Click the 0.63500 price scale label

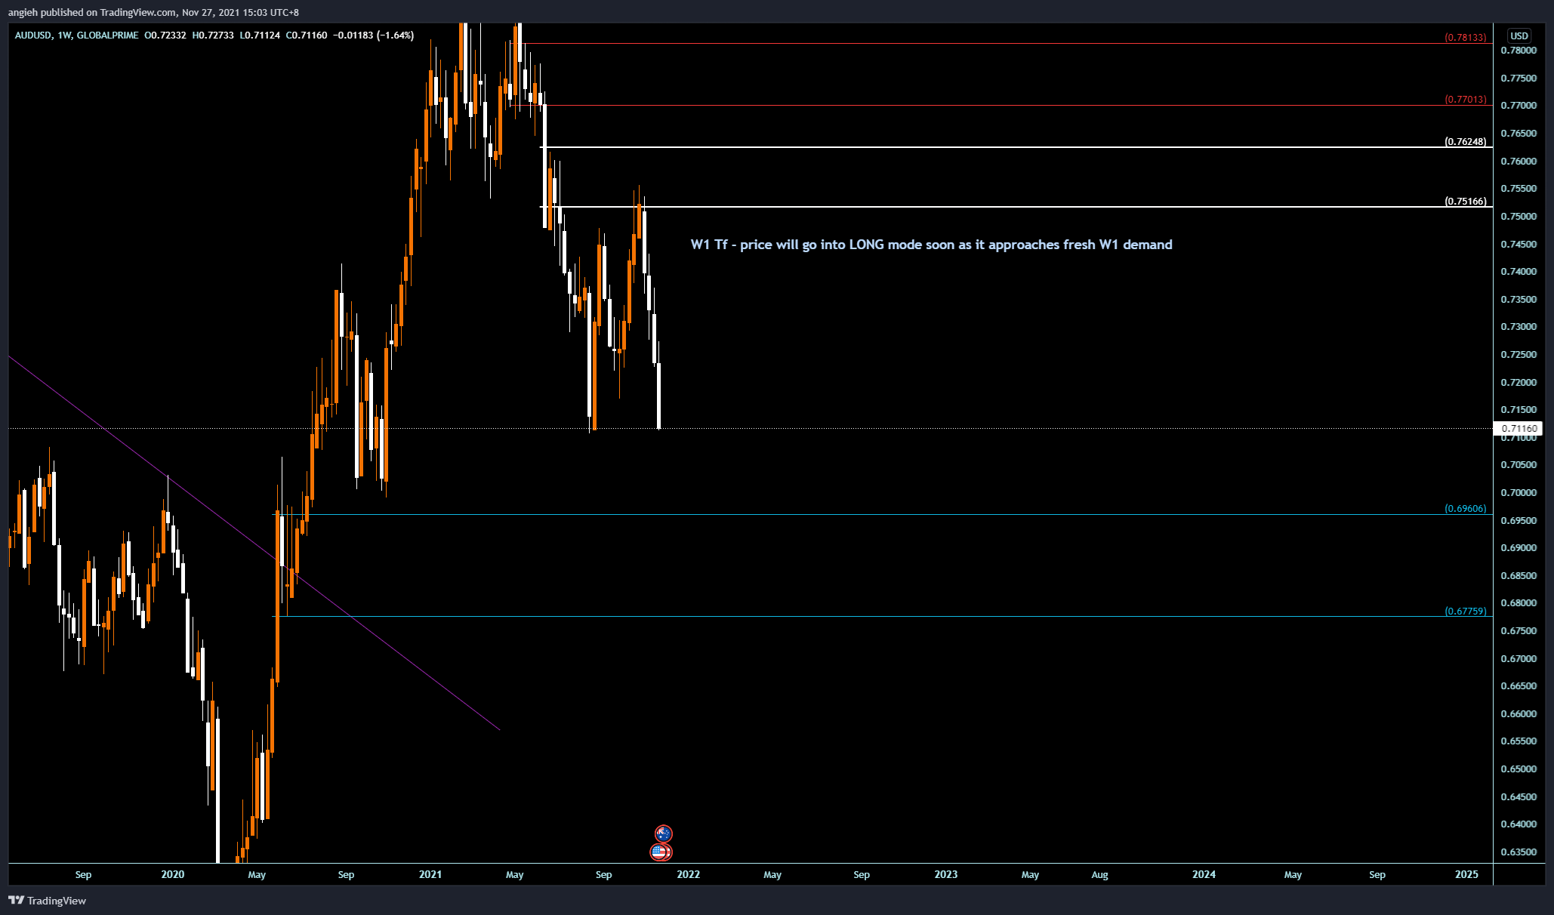tap(1518, 852)
